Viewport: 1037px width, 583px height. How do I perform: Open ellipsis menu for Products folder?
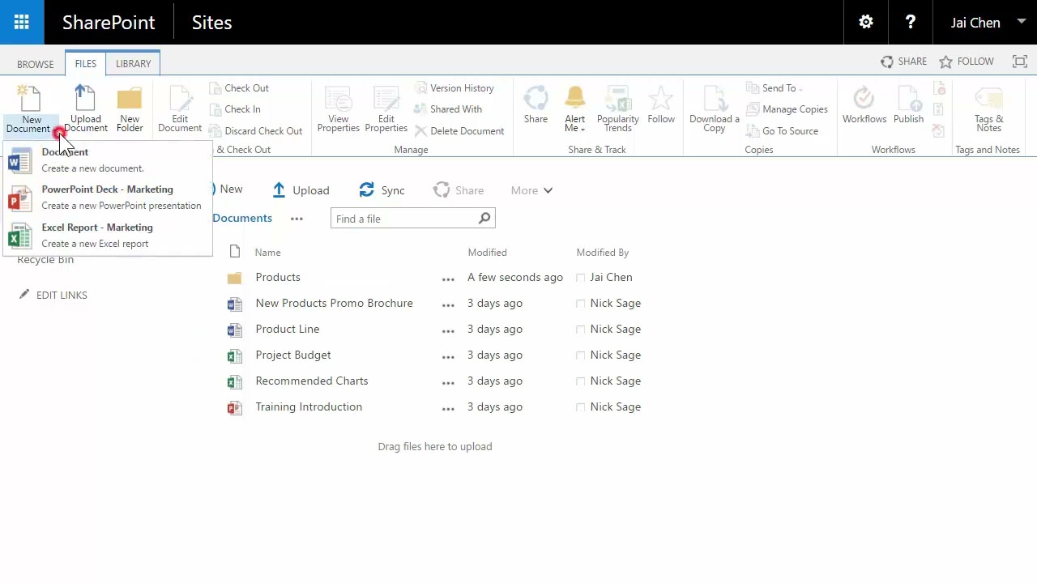448,279
